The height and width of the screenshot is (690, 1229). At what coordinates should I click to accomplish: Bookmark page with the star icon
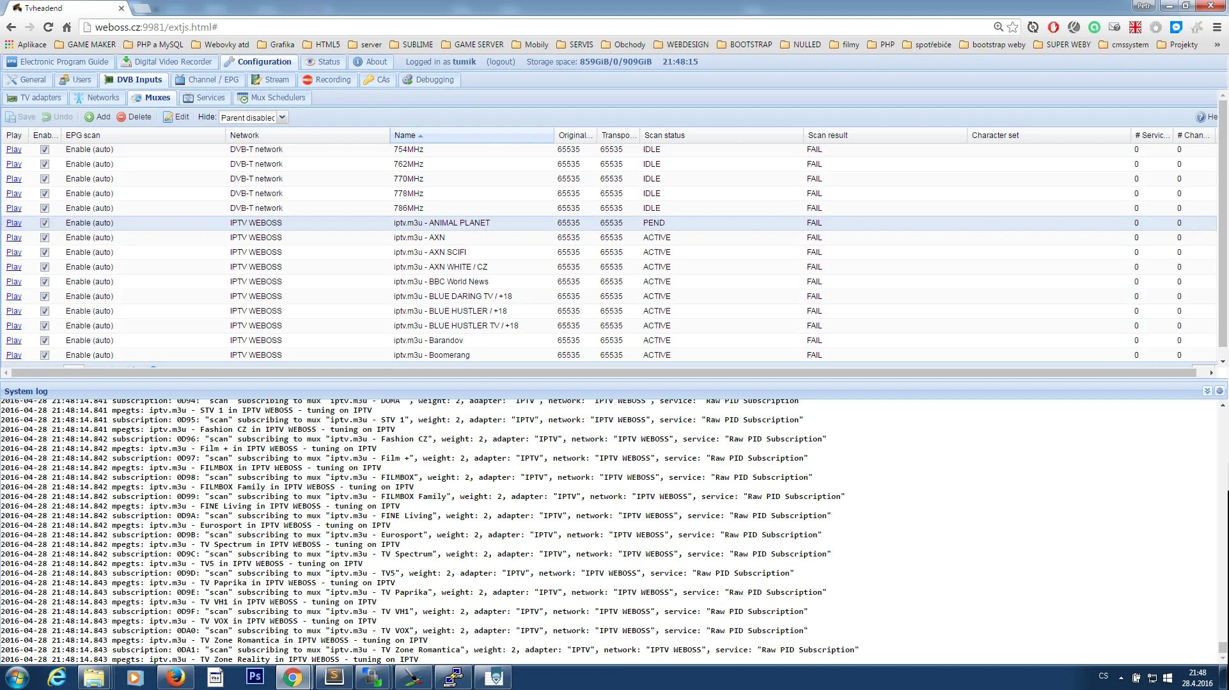click(1013, 27)
